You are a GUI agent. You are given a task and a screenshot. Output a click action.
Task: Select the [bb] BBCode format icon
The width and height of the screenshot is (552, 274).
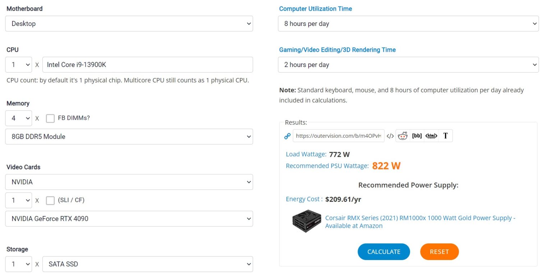[417, 136]
